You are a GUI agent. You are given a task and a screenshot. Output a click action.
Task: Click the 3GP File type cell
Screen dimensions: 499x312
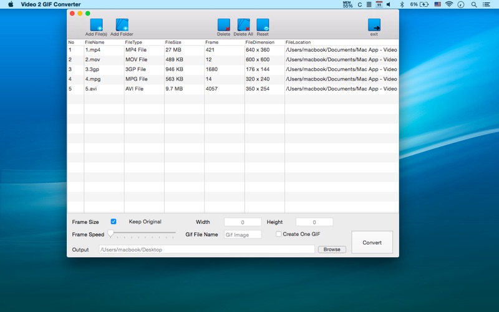coord(135,69)
